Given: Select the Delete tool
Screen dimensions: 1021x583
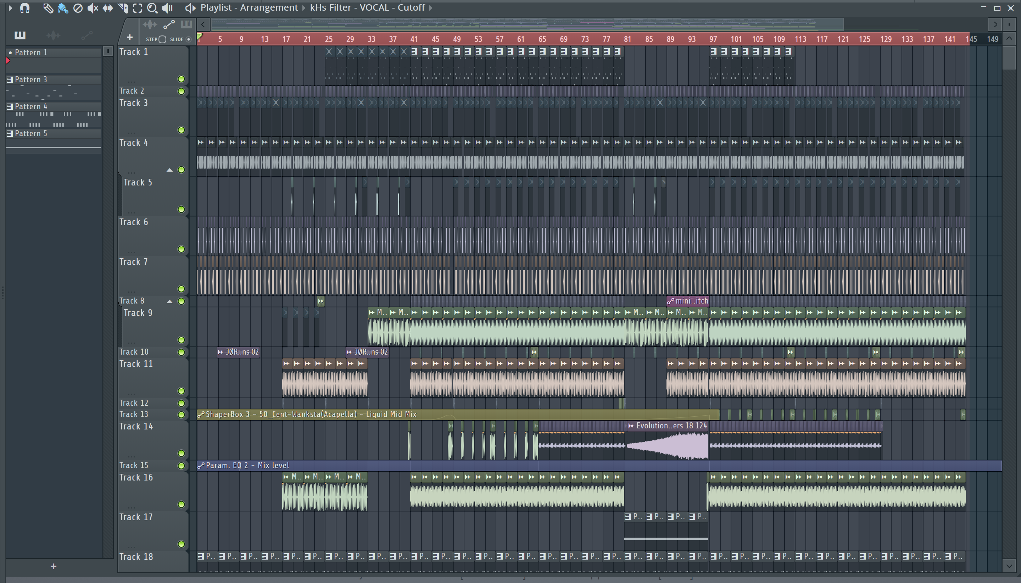Looking at the screenshot, I should [78, 8].
